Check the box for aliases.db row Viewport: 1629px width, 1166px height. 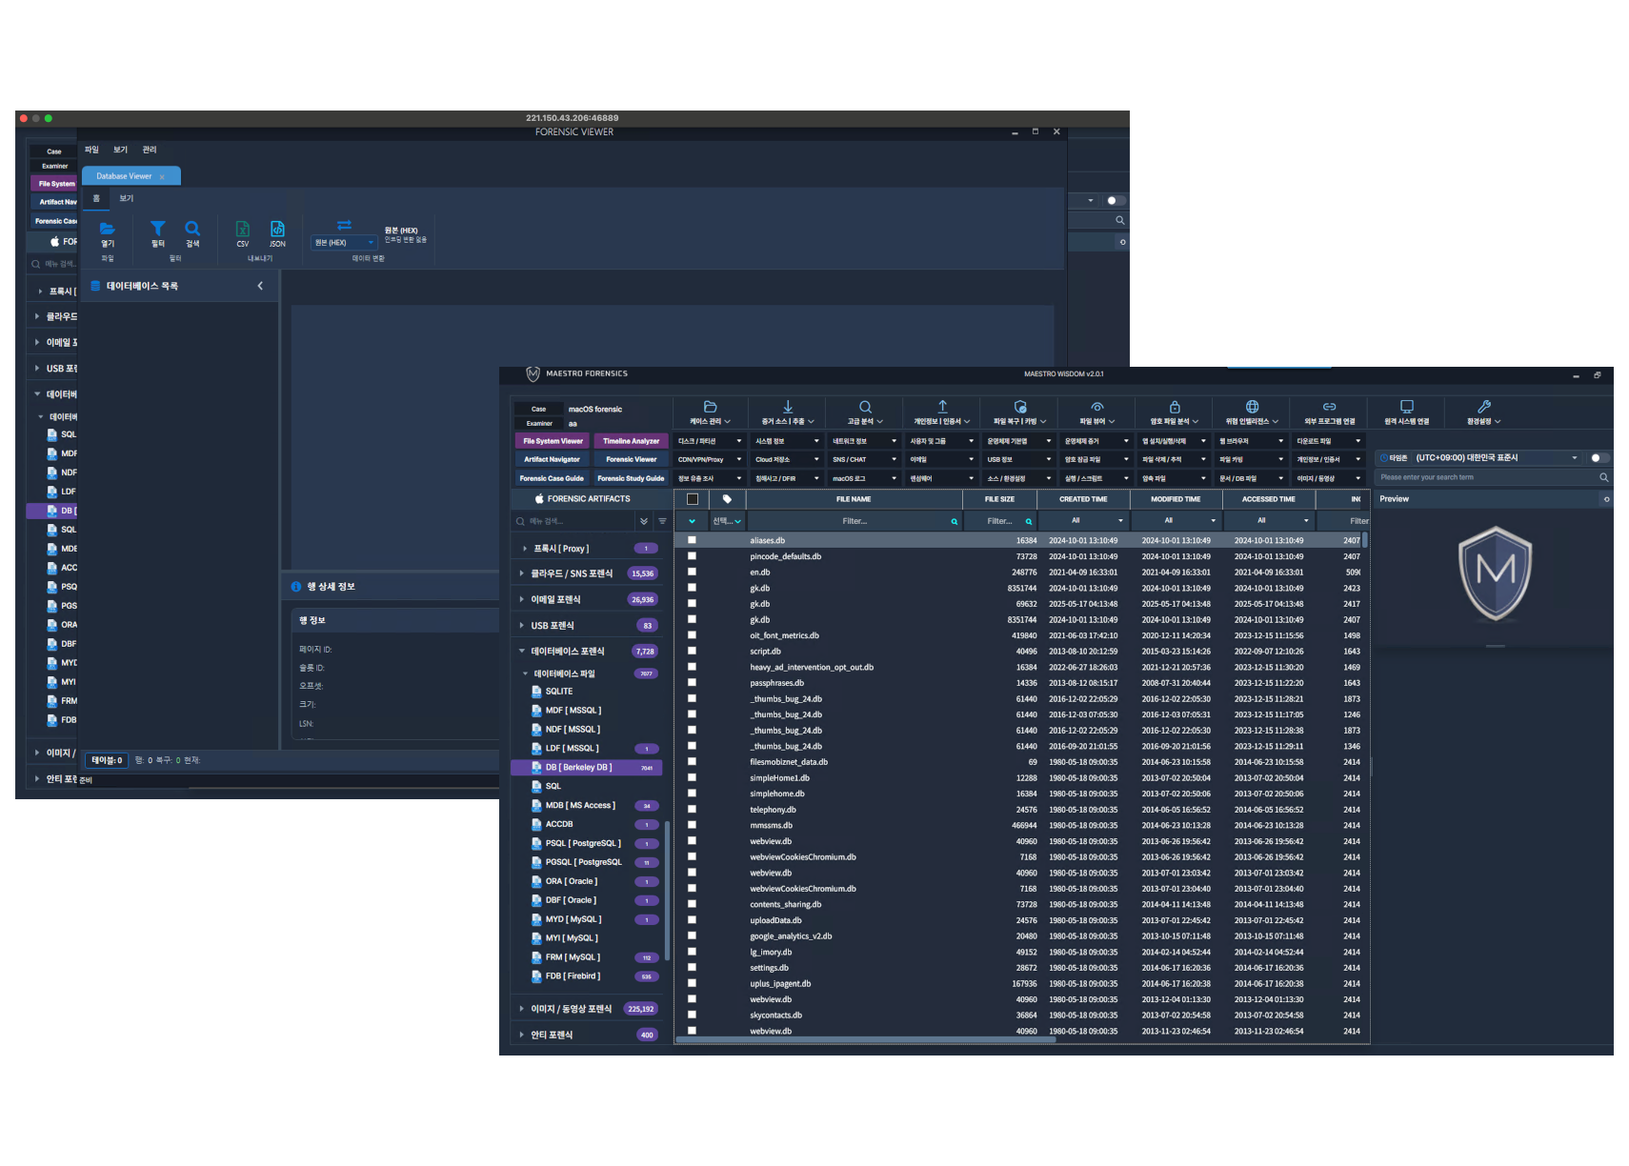693,540
